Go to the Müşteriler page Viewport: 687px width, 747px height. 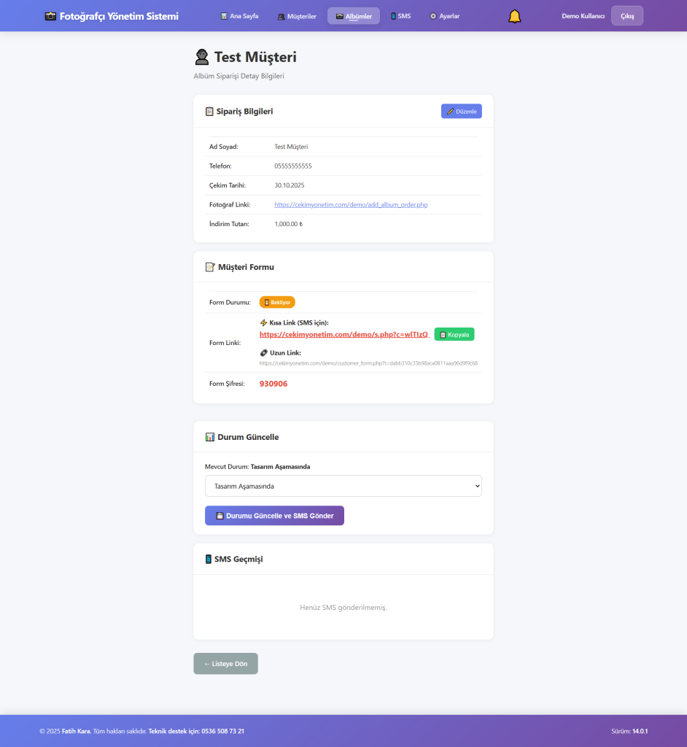(x=297, y=16)
